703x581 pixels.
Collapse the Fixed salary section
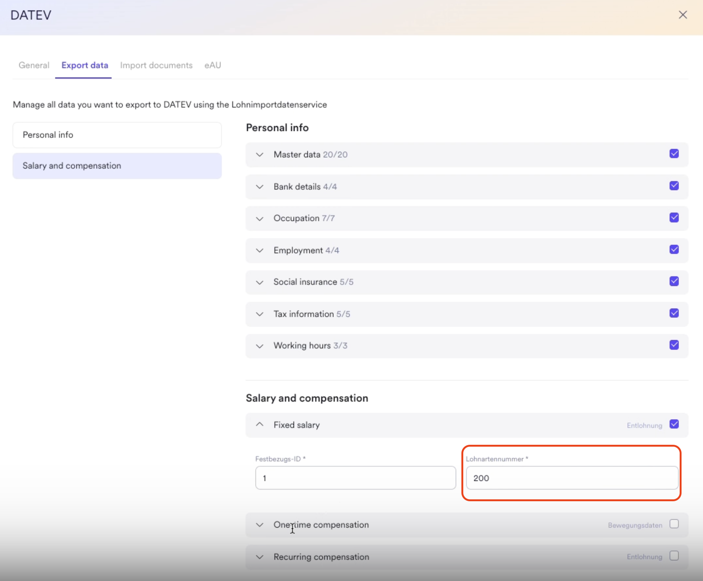click(x=259, y=424)
